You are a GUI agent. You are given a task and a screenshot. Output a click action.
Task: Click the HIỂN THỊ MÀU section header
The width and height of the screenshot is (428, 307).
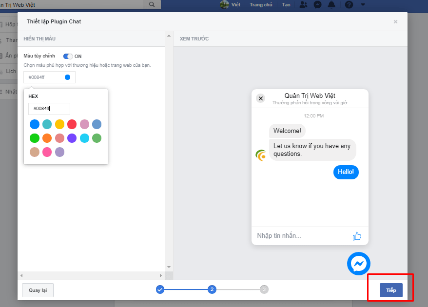click(39, 39)
